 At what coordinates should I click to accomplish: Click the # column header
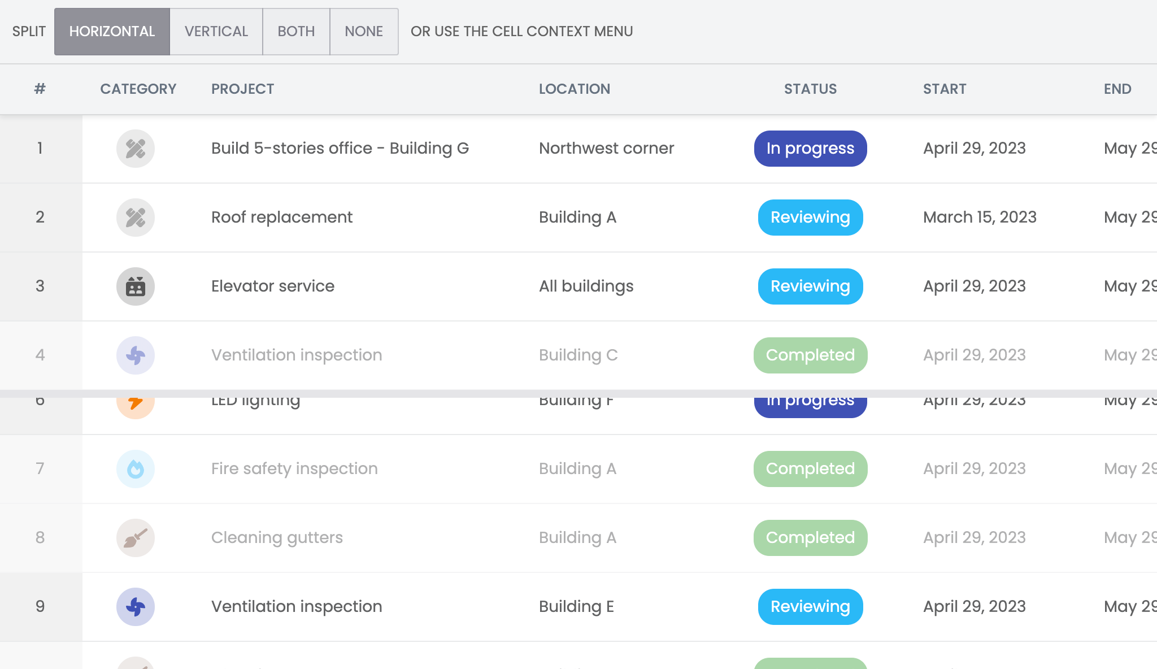pyautogui.click(x=40, y=89)
